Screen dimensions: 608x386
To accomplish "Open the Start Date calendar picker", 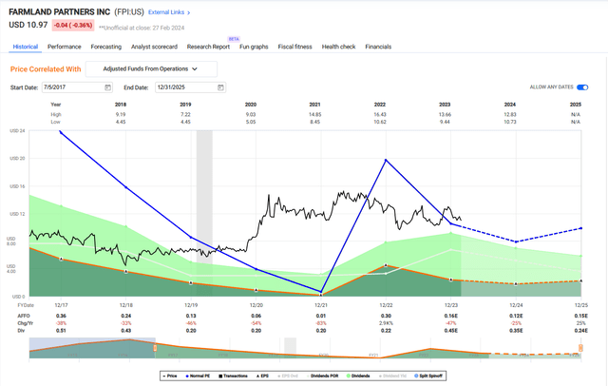I will pos(107,87).
